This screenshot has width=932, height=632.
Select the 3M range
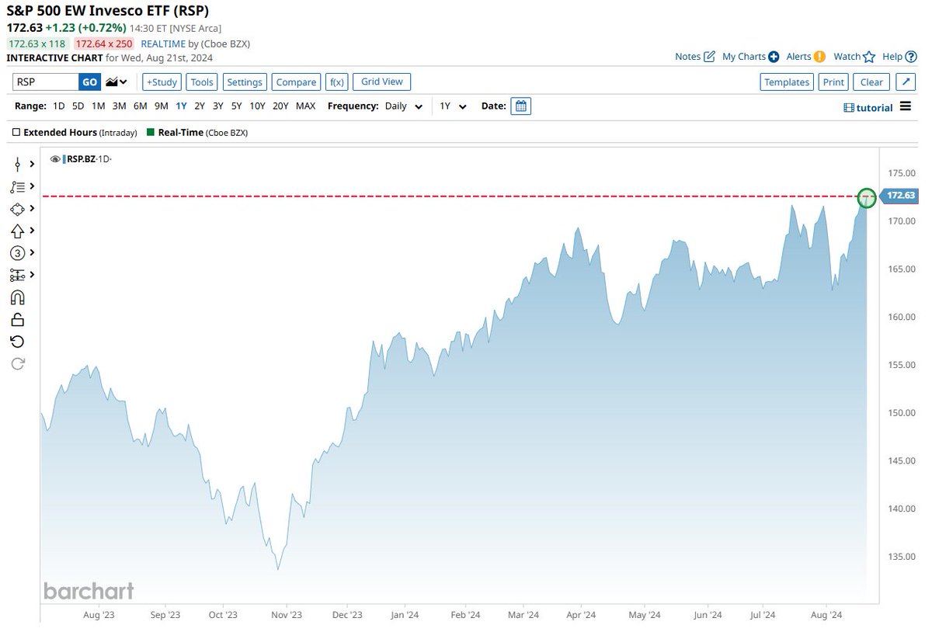coord(119,106)
